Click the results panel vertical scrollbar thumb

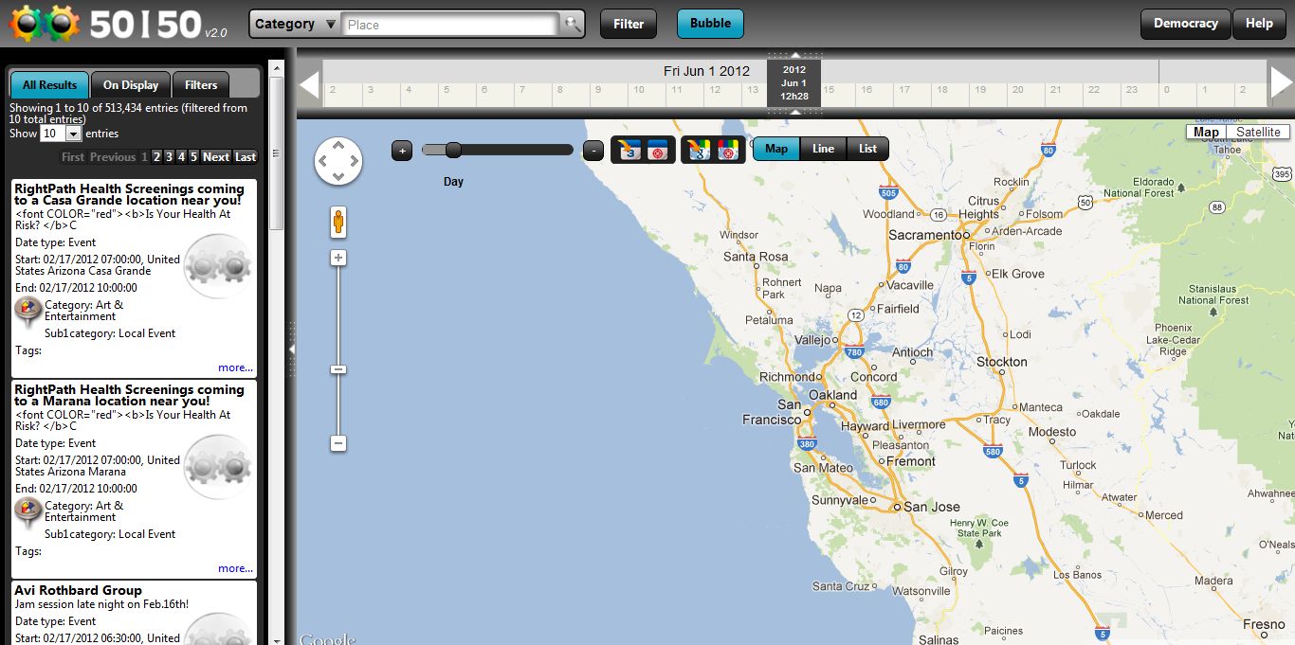(x=277, y=152)
